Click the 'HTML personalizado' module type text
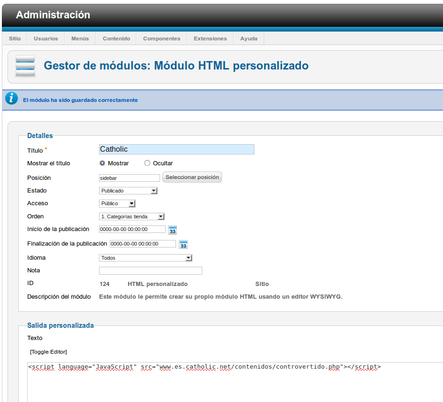443x402 pixels. [x=158, y=284]
